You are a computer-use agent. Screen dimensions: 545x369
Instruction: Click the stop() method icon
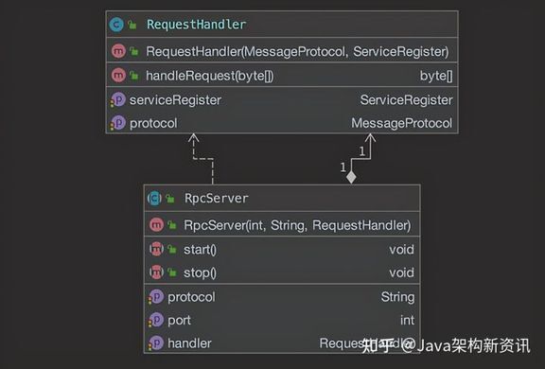pos(156,272)
